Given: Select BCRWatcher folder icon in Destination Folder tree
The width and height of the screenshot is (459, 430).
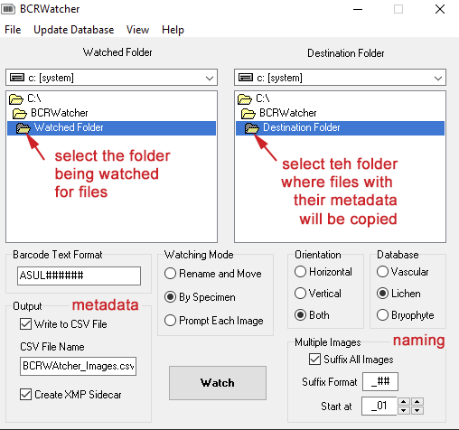Looking at the screenshot, I should [x=248, y=114].
